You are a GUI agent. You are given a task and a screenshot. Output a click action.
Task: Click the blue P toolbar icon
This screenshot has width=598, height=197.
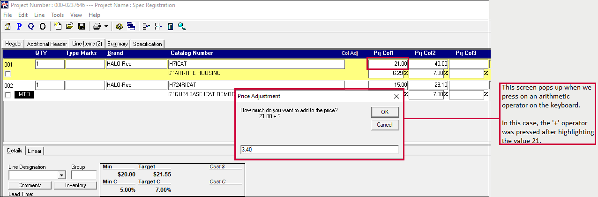20,26
